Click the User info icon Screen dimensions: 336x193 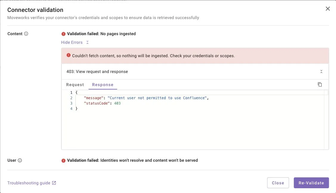tap(20, 161)
